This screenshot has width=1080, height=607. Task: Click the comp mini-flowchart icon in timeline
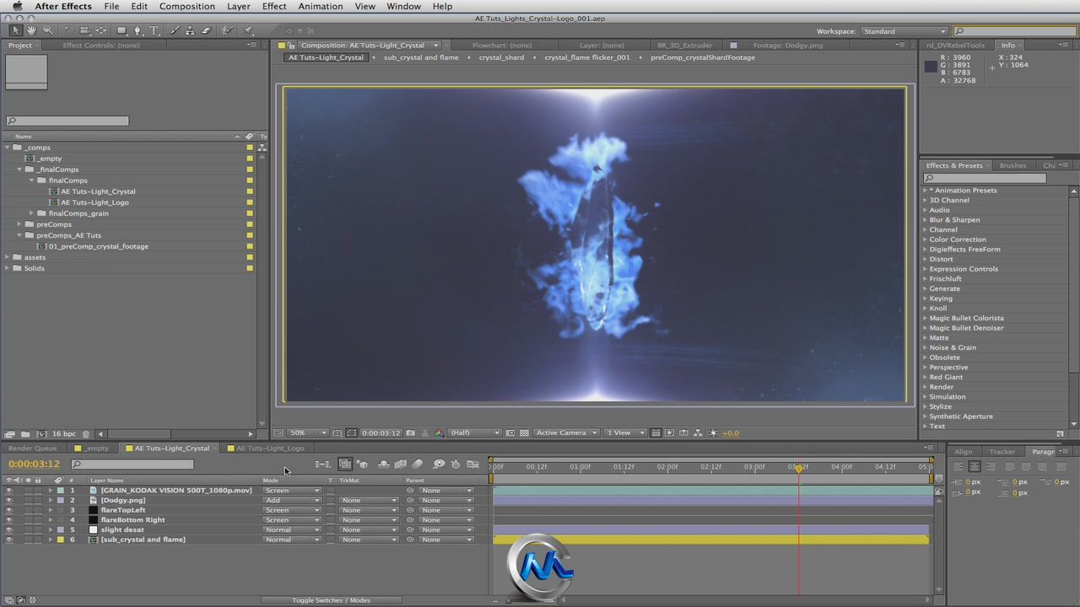(x=321, y=464)
